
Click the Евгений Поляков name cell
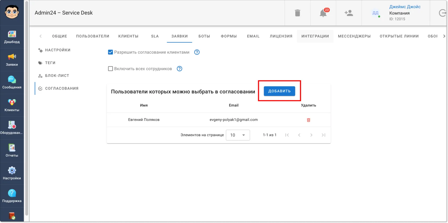click(x=144, y=120)
